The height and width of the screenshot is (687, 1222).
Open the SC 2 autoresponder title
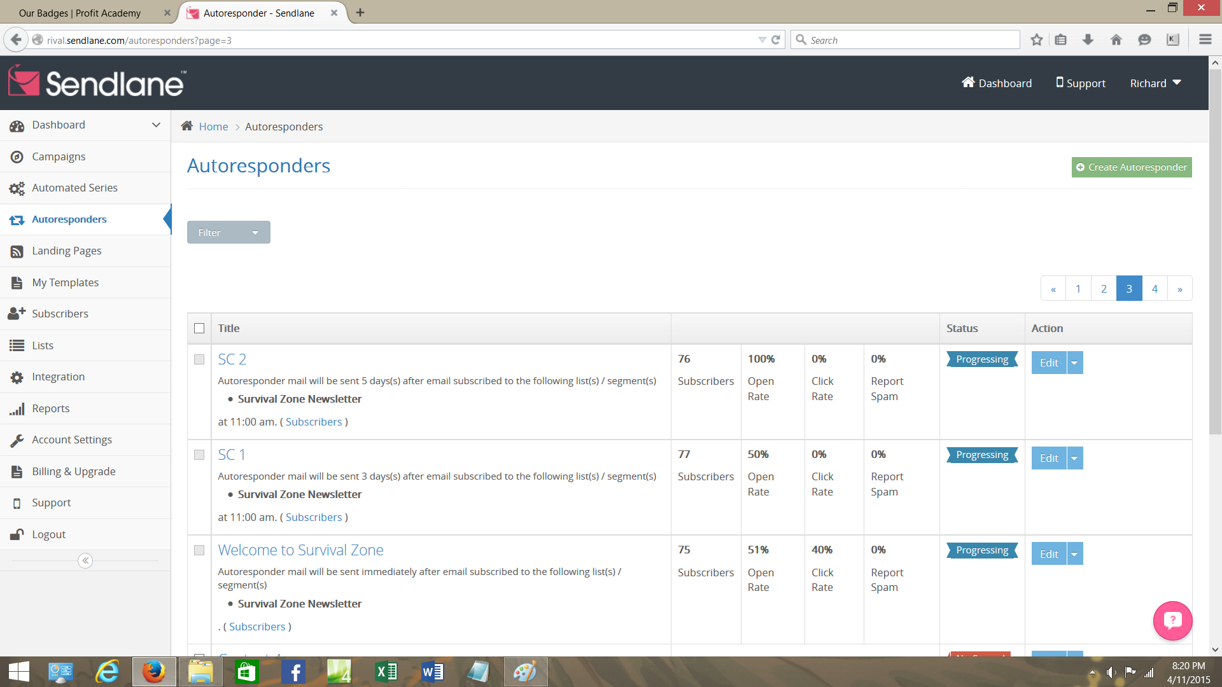(232, 359)
